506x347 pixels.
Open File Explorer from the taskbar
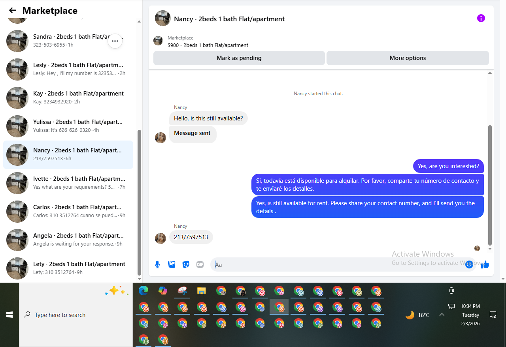pos(202,291)
